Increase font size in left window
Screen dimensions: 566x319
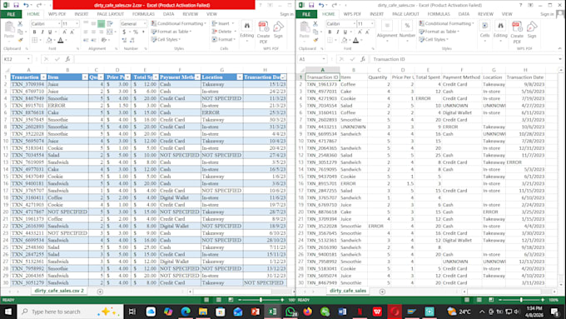pyautogui.click(x=65, y=32)
